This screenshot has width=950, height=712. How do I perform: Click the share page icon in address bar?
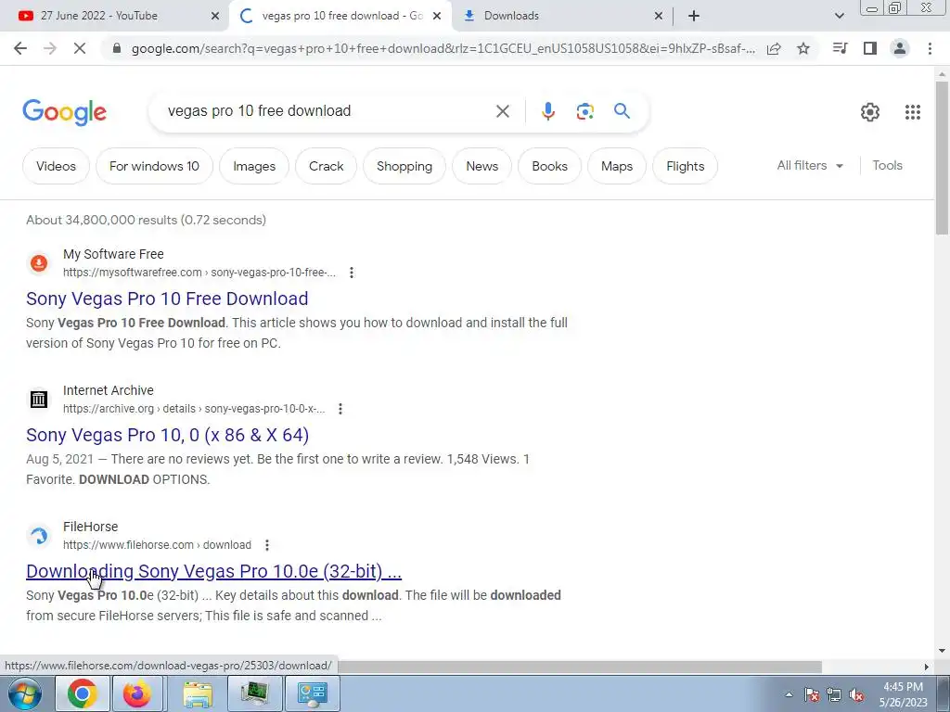pos(774,48)
